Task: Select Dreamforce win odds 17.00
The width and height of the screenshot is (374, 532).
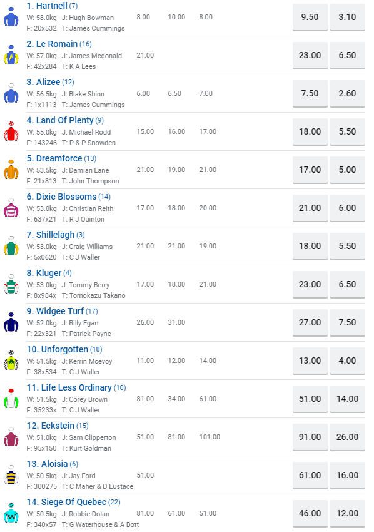Action: click(310, 170)
